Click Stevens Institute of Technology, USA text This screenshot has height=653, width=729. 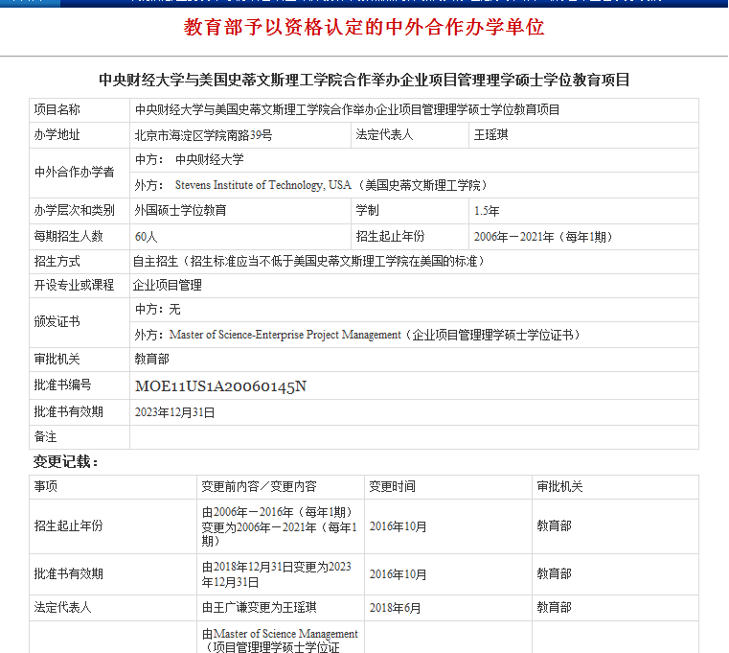click(x=262, y=185)
